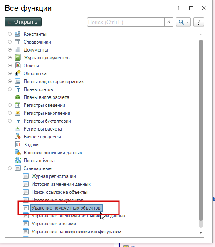Select the Регистры расчета row
The image size is (215, 247).
[x=42, y=129]
